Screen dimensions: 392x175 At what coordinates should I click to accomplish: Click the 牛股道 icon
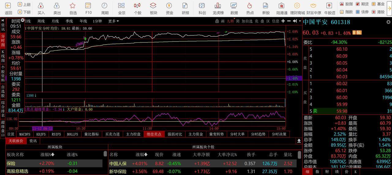click(x=330, y=5)
